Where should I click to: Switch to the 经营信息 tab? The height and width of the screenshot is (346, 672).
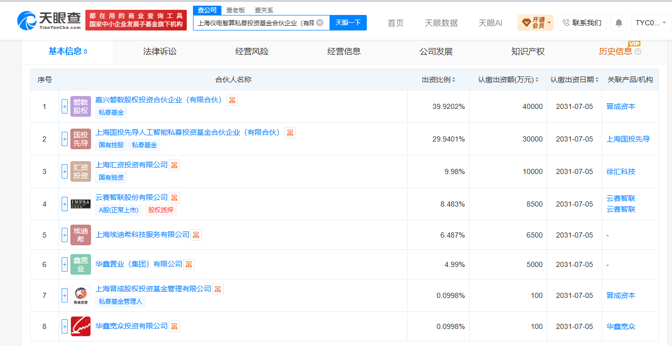click(x=344, y=52)
